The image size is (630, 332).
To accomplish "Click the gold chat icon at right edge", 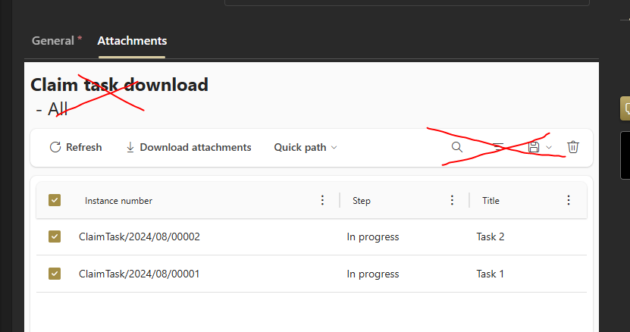I will tap(625, 108).
